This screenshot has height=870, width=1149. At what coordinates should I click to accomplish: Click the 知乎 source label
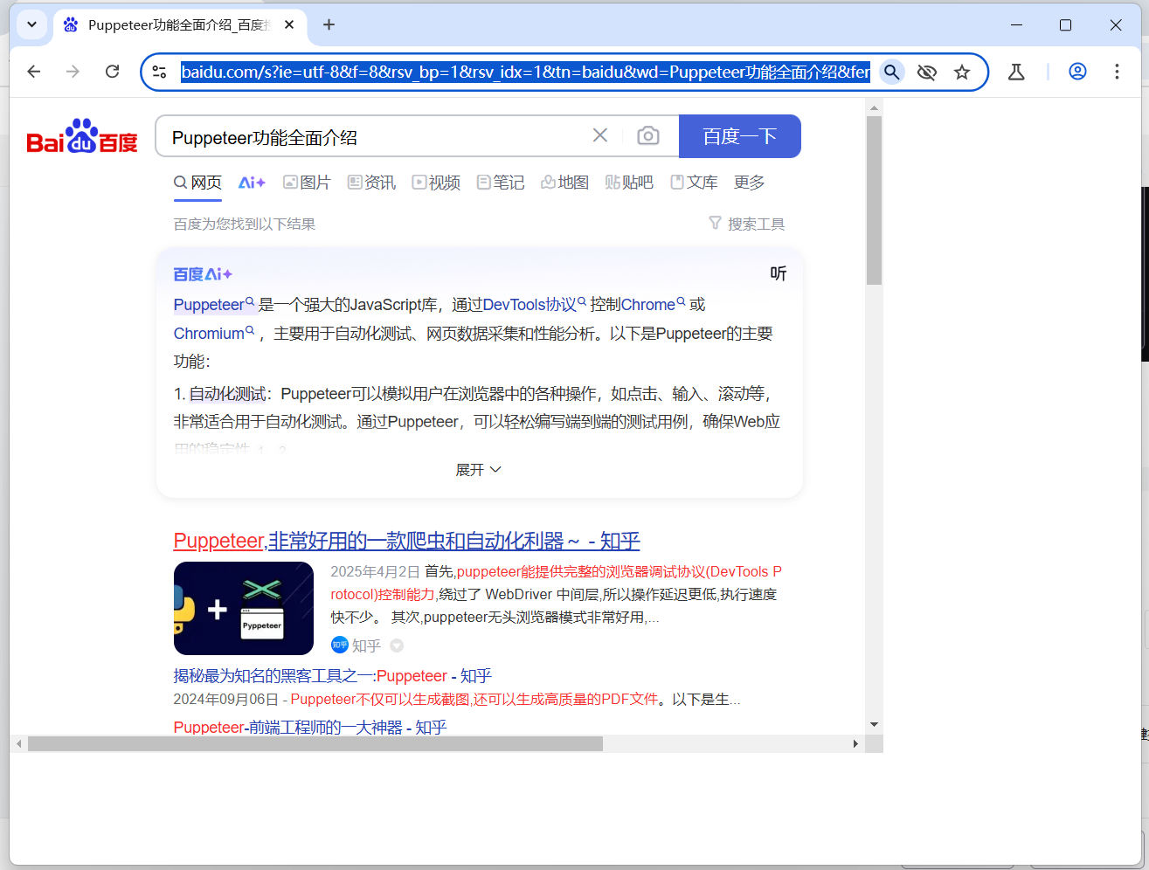(366, 646)
